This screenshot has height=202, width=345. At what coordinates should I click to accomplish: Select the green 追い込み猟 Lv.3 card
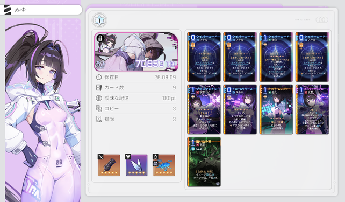pyautogui.click(x=204, y=162)
